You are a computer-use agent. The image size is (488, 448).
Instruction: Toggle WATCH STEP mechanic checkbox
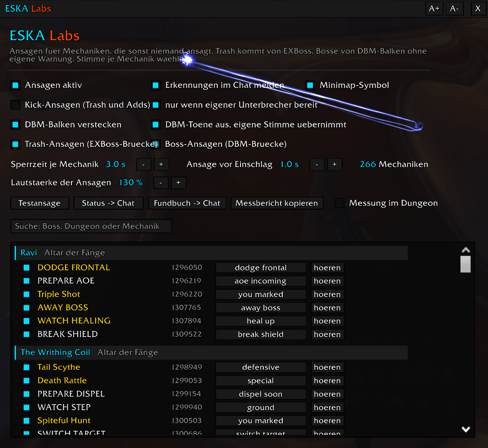pos(26,408)
